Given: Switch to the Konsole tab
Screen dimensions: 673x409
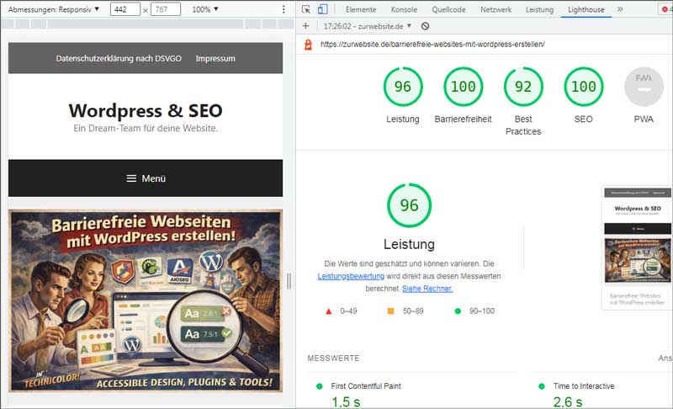Looking at the screenshot, I should pos(404,9).
